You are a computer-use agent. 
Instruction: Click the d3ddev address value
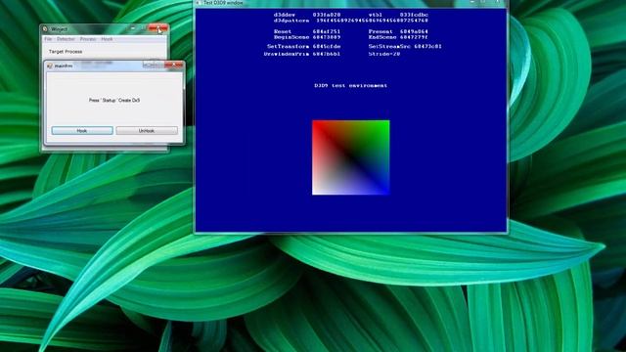pos(327,15)
